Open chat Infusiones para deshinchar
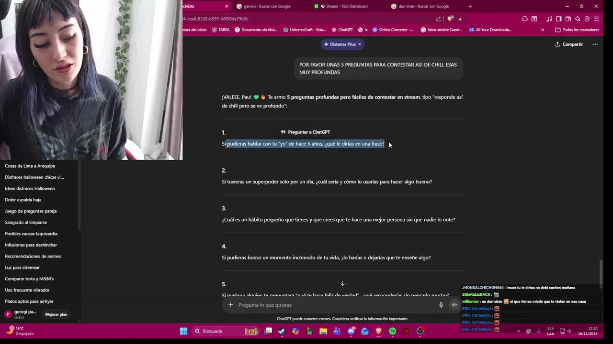Viewport: 613px width, 344px height. 31,245
